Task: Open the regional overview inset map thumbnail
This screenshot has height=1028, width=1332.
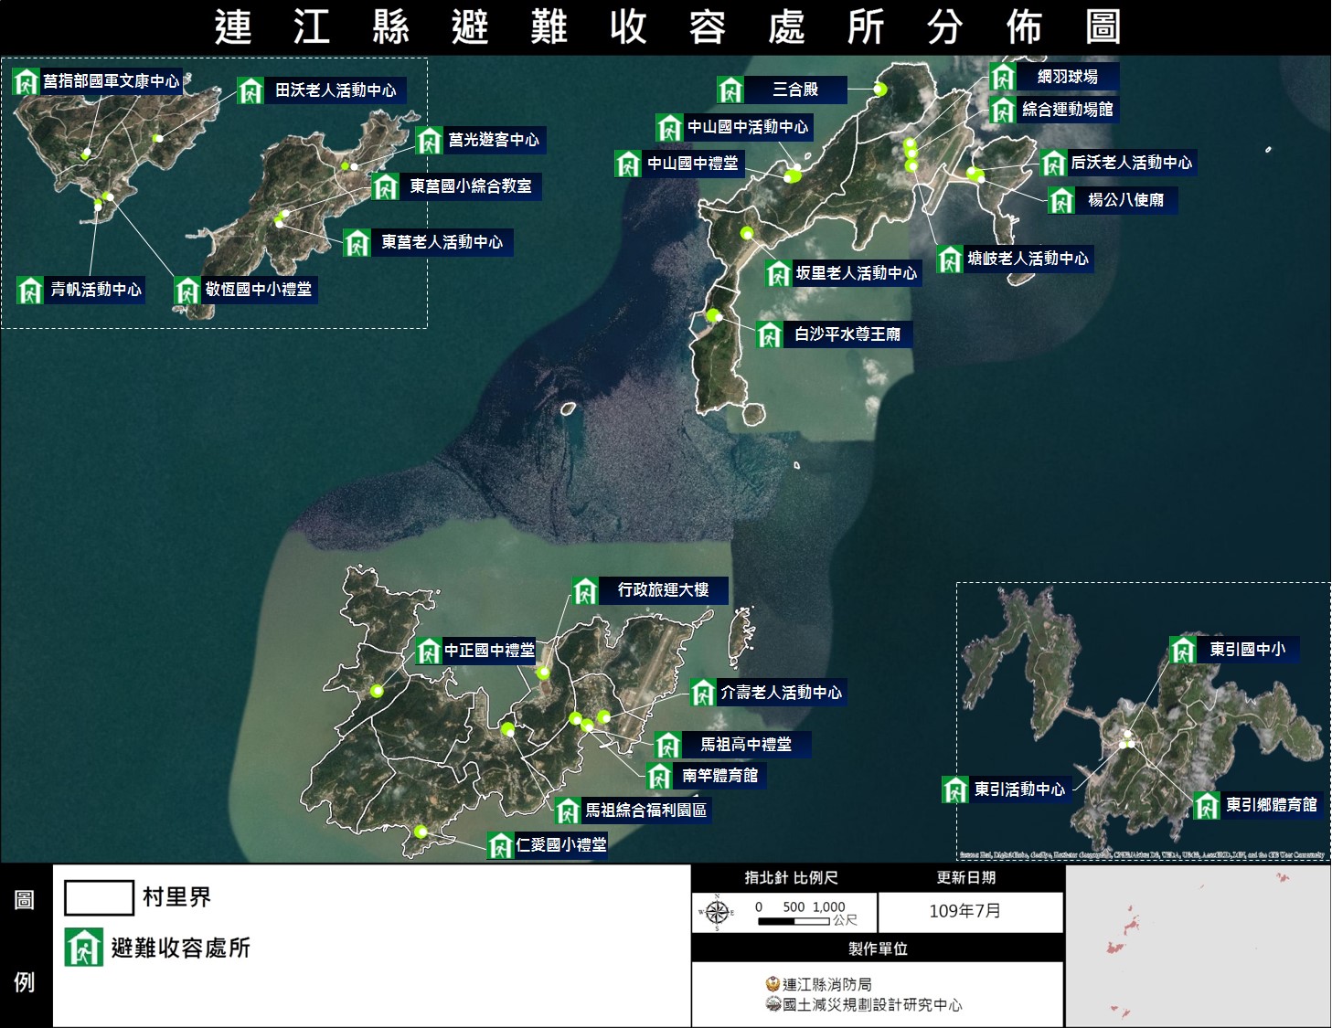Action: [1198, 946]
